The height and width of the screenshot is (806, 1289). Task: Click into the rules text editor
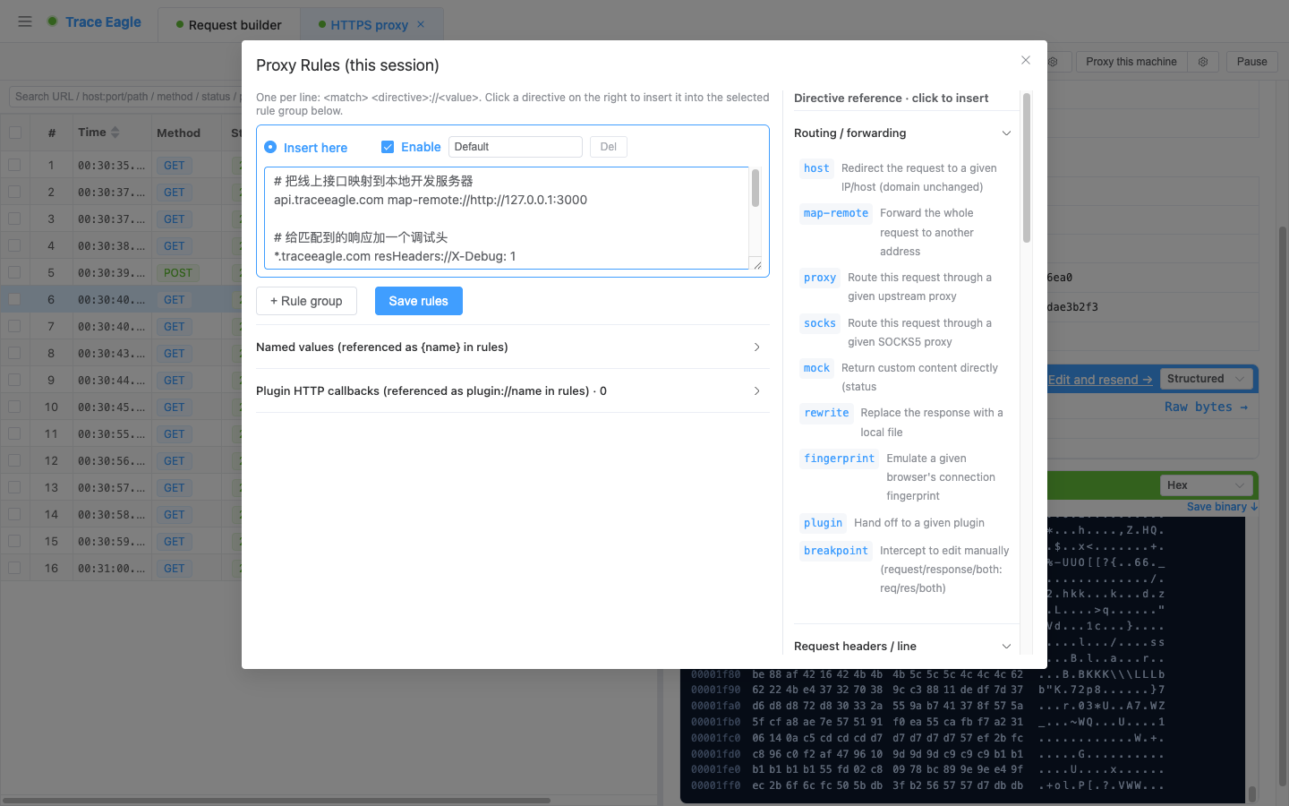(x=507, y=218)
